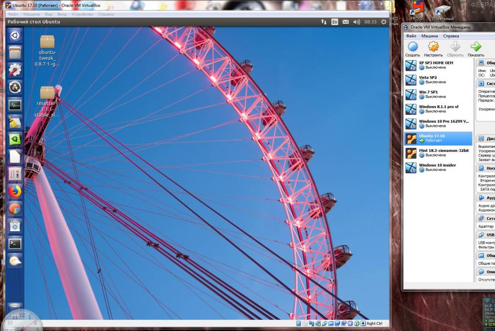Image resolution: width=495 pixels, height=331 pixels.
Task: Open the En keyboard layout indicator
Action: (335, 22)
